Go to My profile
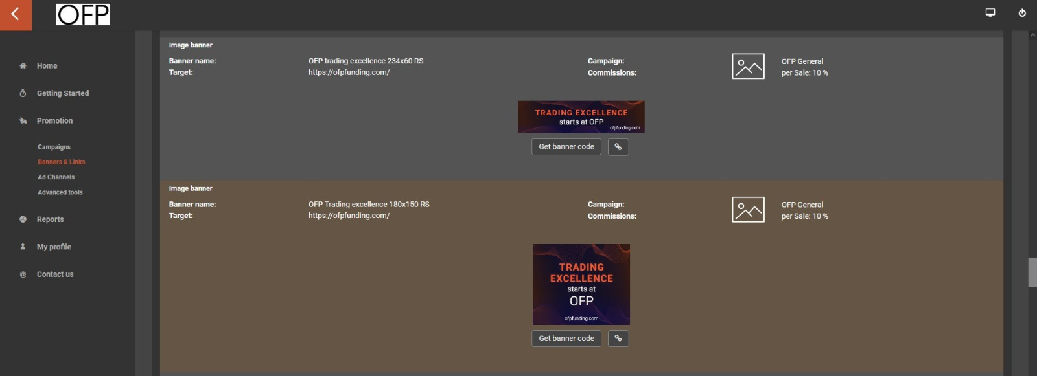1037x376 pixels. 54,247
